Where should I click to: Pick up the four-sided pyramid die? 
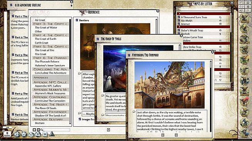(52, 134)
